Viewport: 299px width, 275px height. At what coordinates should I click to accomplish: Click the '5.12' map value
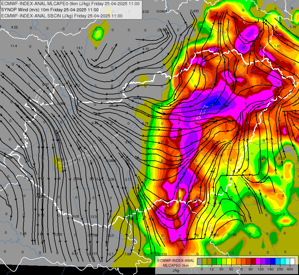[41, 215]
